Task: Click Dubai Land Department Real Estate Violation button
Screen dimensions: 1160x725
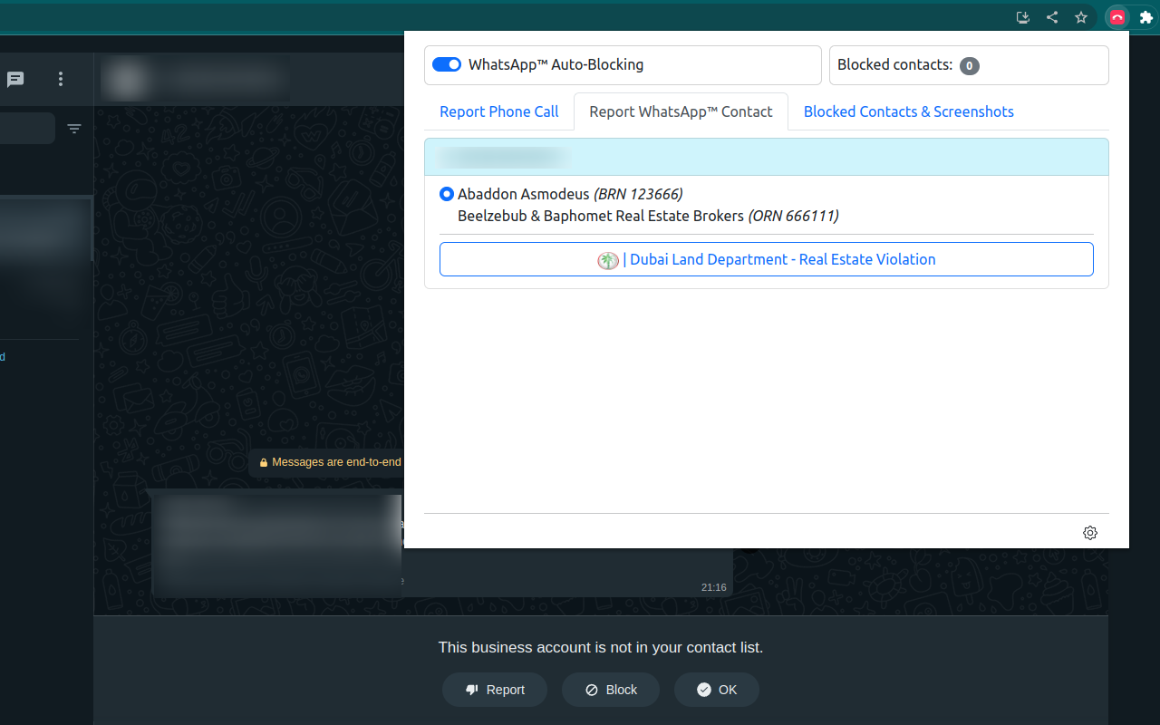Action: tap(767, 259)
